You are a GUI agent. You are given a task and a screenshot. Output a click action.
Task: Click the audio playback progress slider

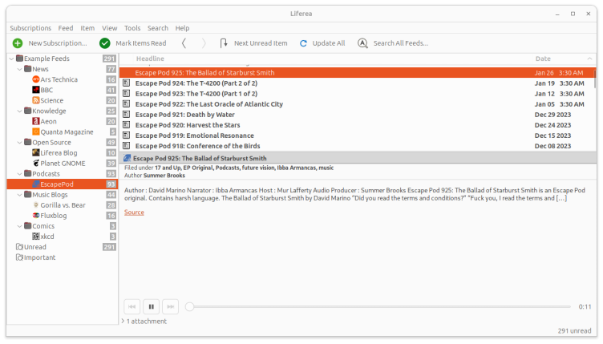pyautogui.click(x=377, y=306)
